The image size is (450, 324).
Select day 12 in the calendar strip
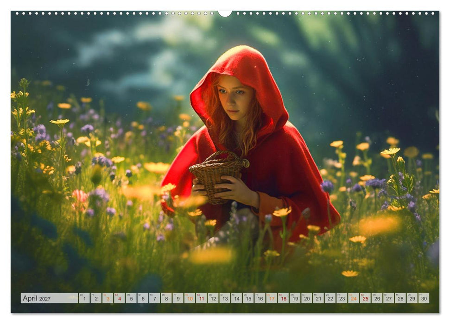(213, 298)
